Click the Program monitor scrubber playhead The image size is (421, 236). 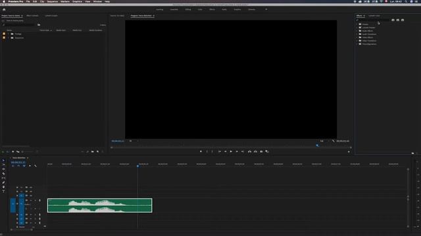tap(317, 146)
